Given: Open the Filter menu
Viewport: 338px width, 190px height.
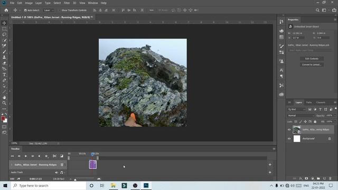Looking at the screenshot, I should [x=67, y=3].
